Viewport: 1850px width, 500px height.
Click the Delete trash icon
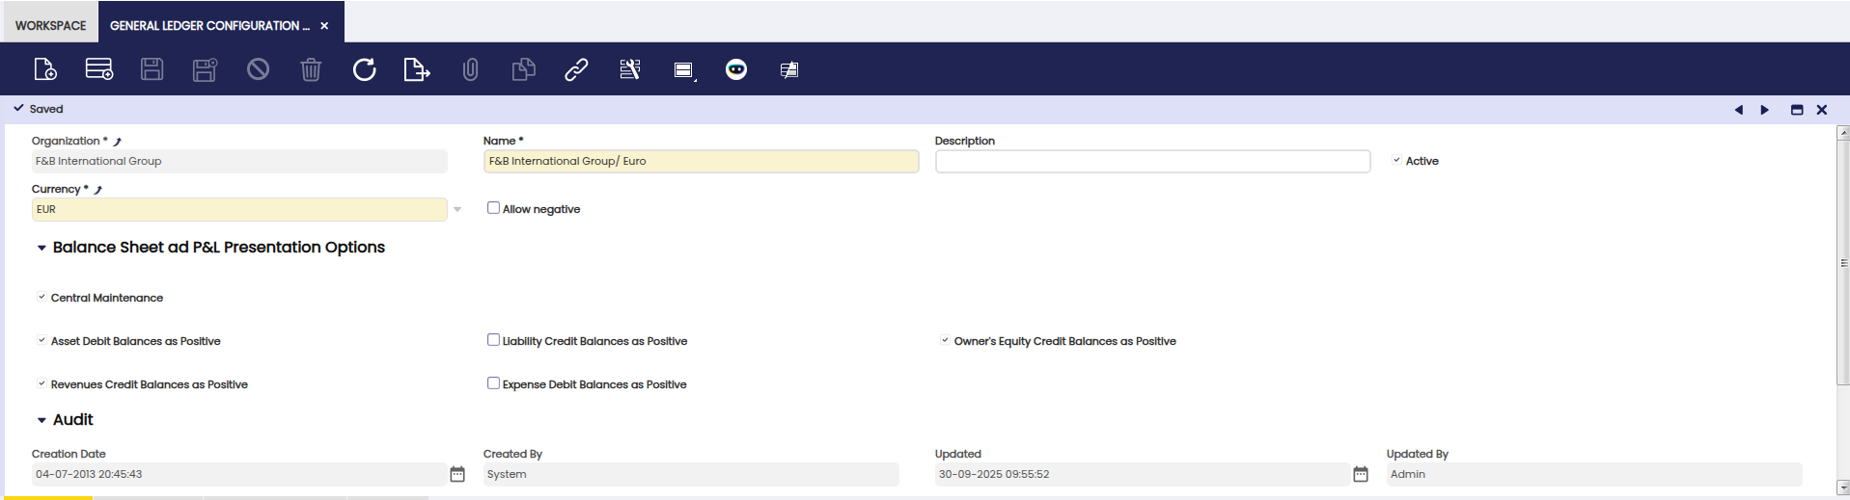coord(311,69)
